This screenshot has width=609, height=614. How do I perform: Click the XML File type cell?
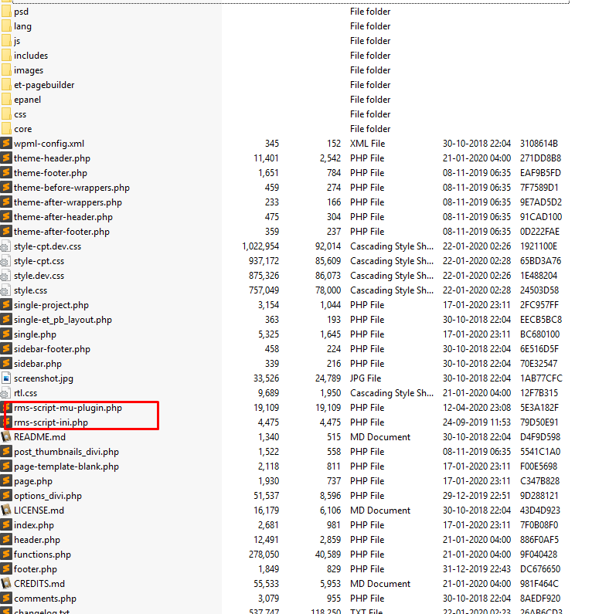coord(368,144)
